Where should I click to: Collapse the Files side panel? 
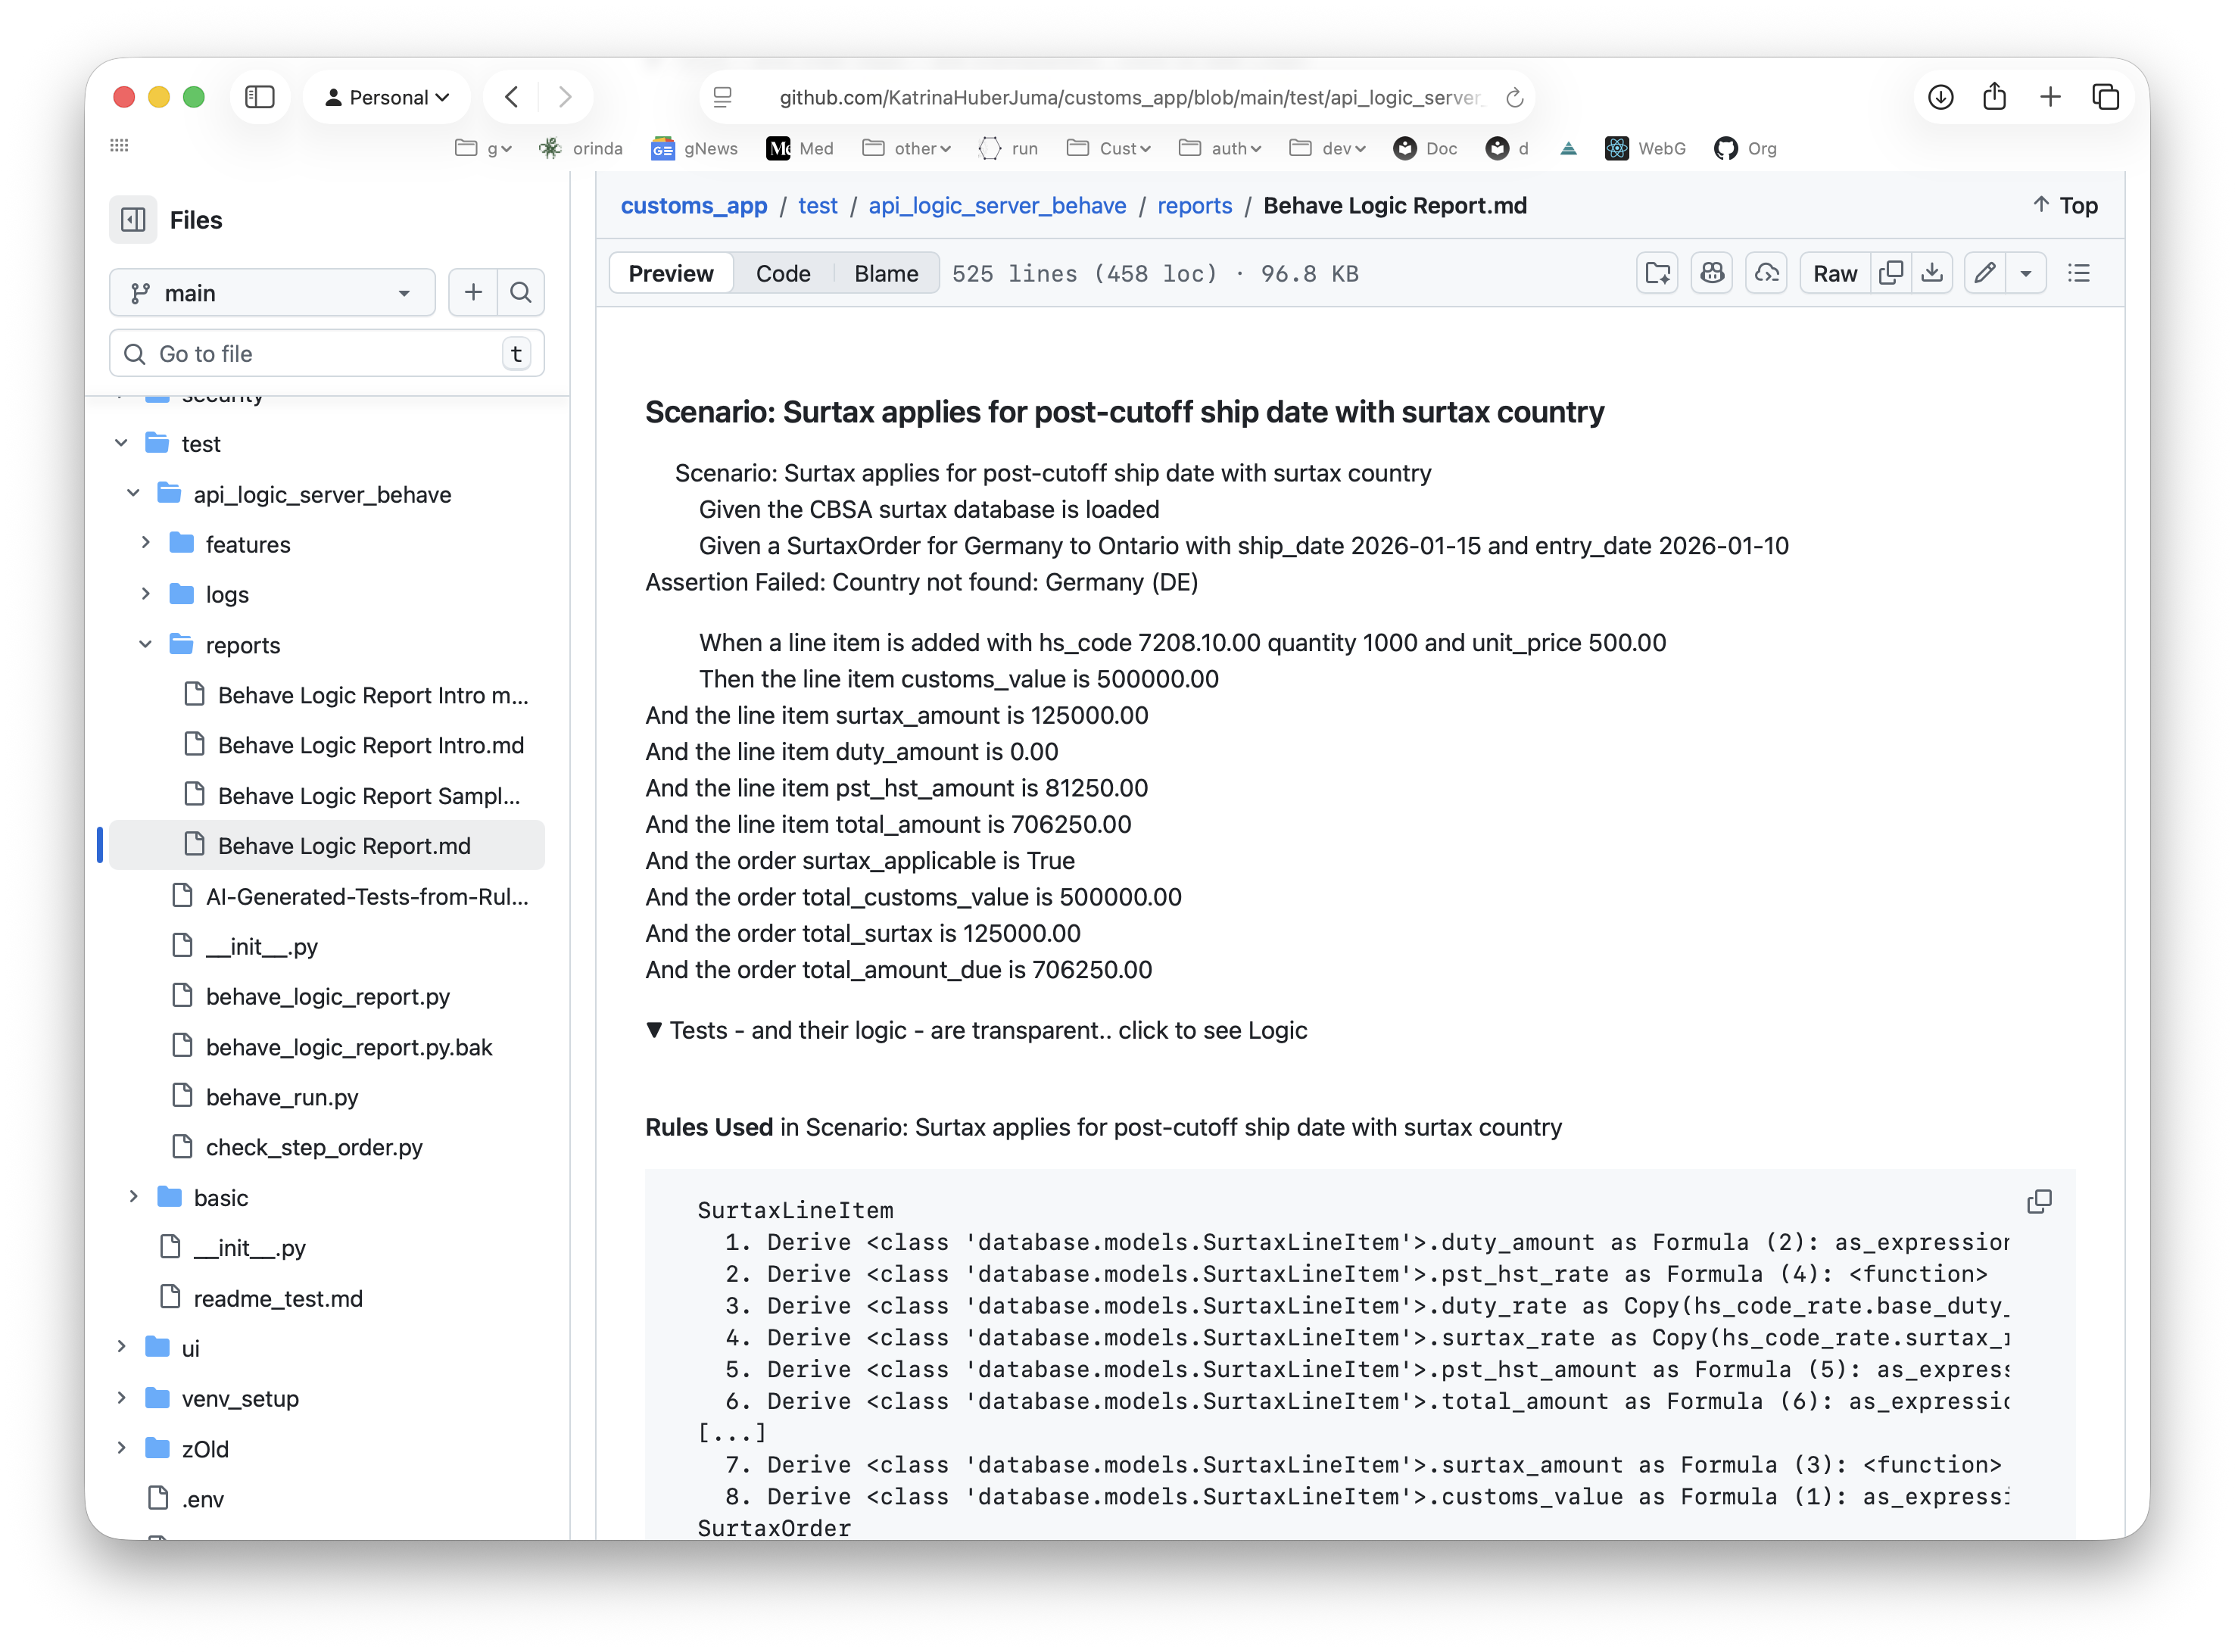click(133, 220)
